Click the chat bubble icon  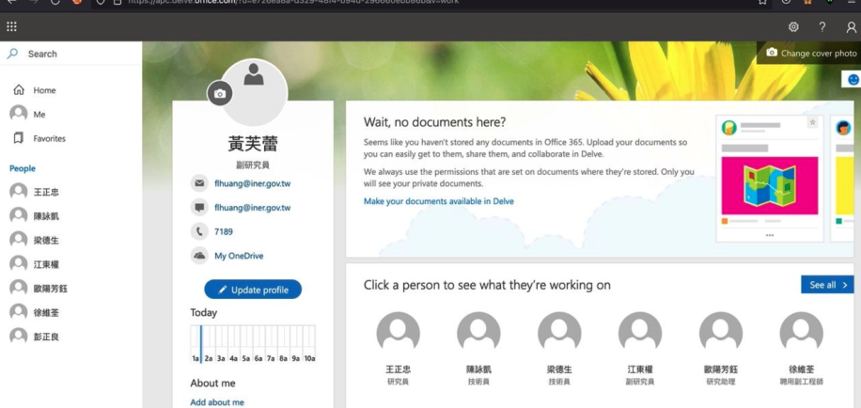199,208
